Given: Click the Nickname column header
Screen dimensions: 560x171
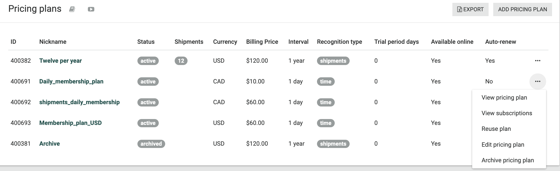Looking at the screenshot, I should click(53, 42).
